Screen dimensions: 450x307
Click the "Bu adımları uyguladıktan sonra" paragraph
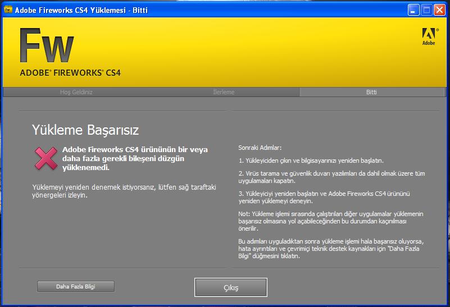coord(331,249)
